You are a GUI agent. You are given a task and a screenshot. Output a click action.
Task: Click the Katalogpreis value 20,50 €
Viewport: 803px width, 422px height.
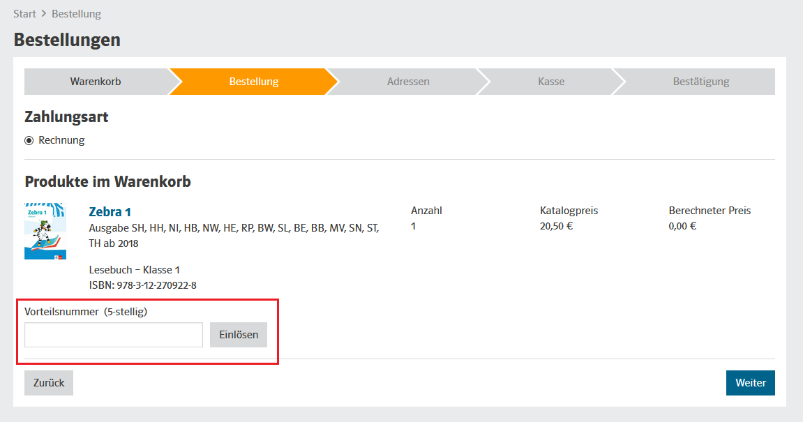click(556, 226)
